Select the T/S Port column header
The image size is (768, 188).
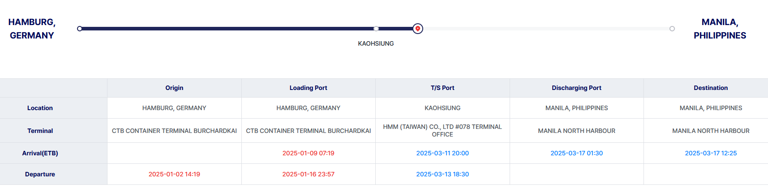tap(442, 88)
